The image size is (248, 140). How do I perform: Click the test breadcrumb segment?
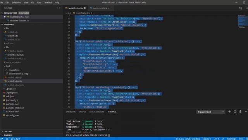67,13
